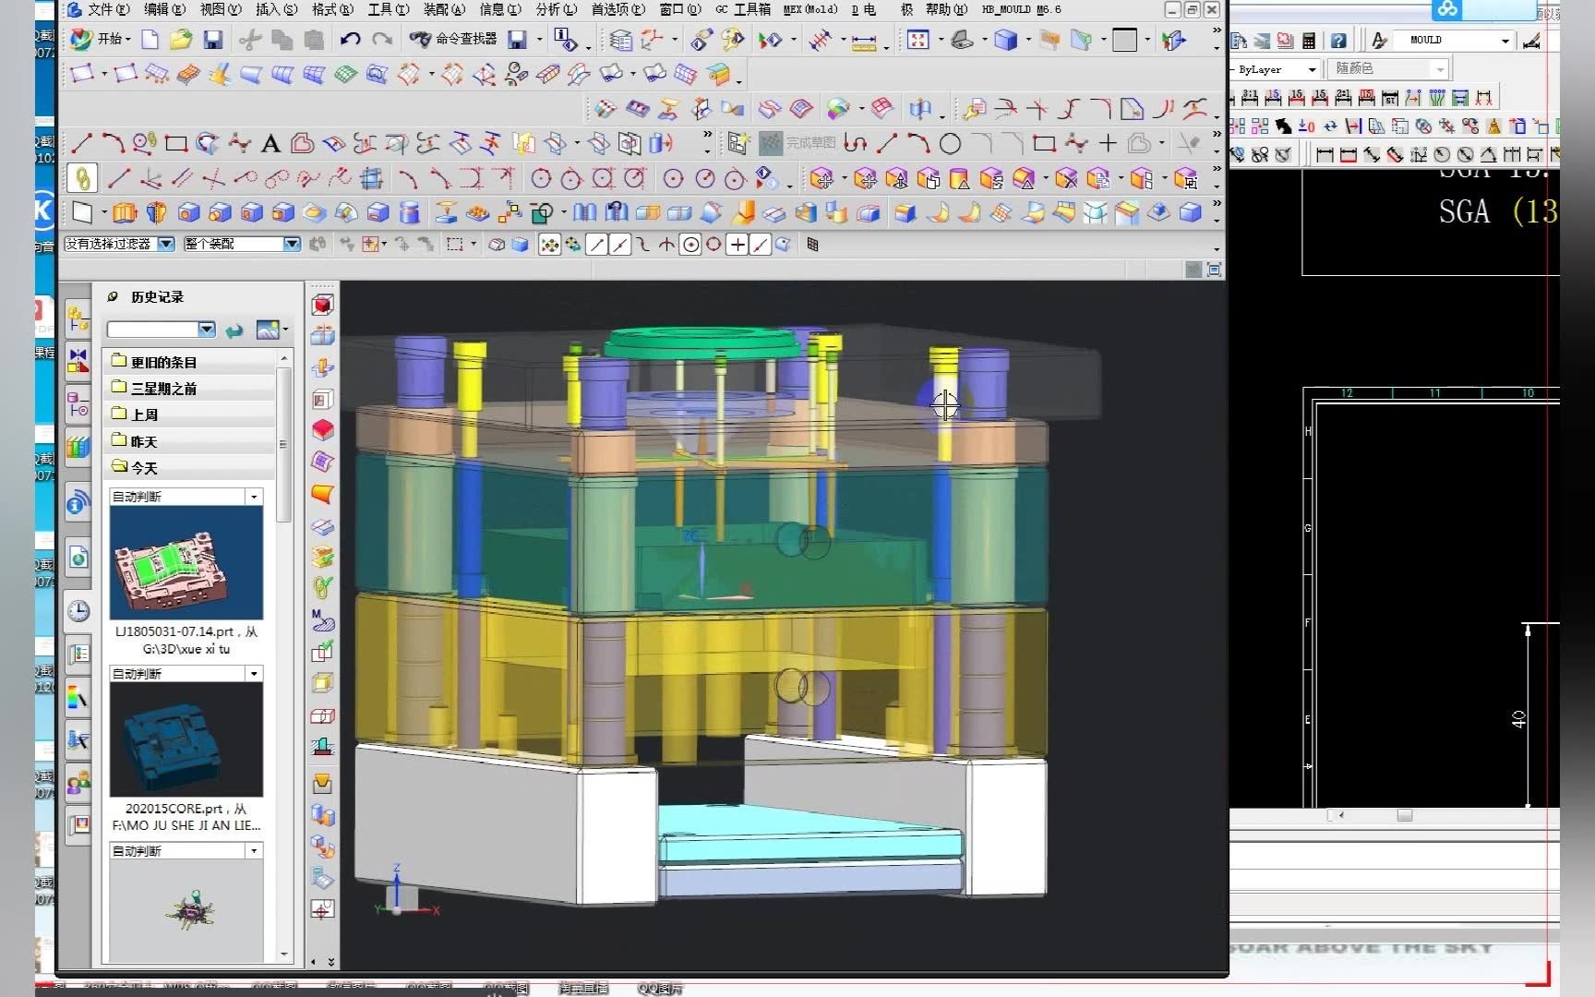
Task: Open the 文件(F) menu
Action: click(x=107, y=9)
